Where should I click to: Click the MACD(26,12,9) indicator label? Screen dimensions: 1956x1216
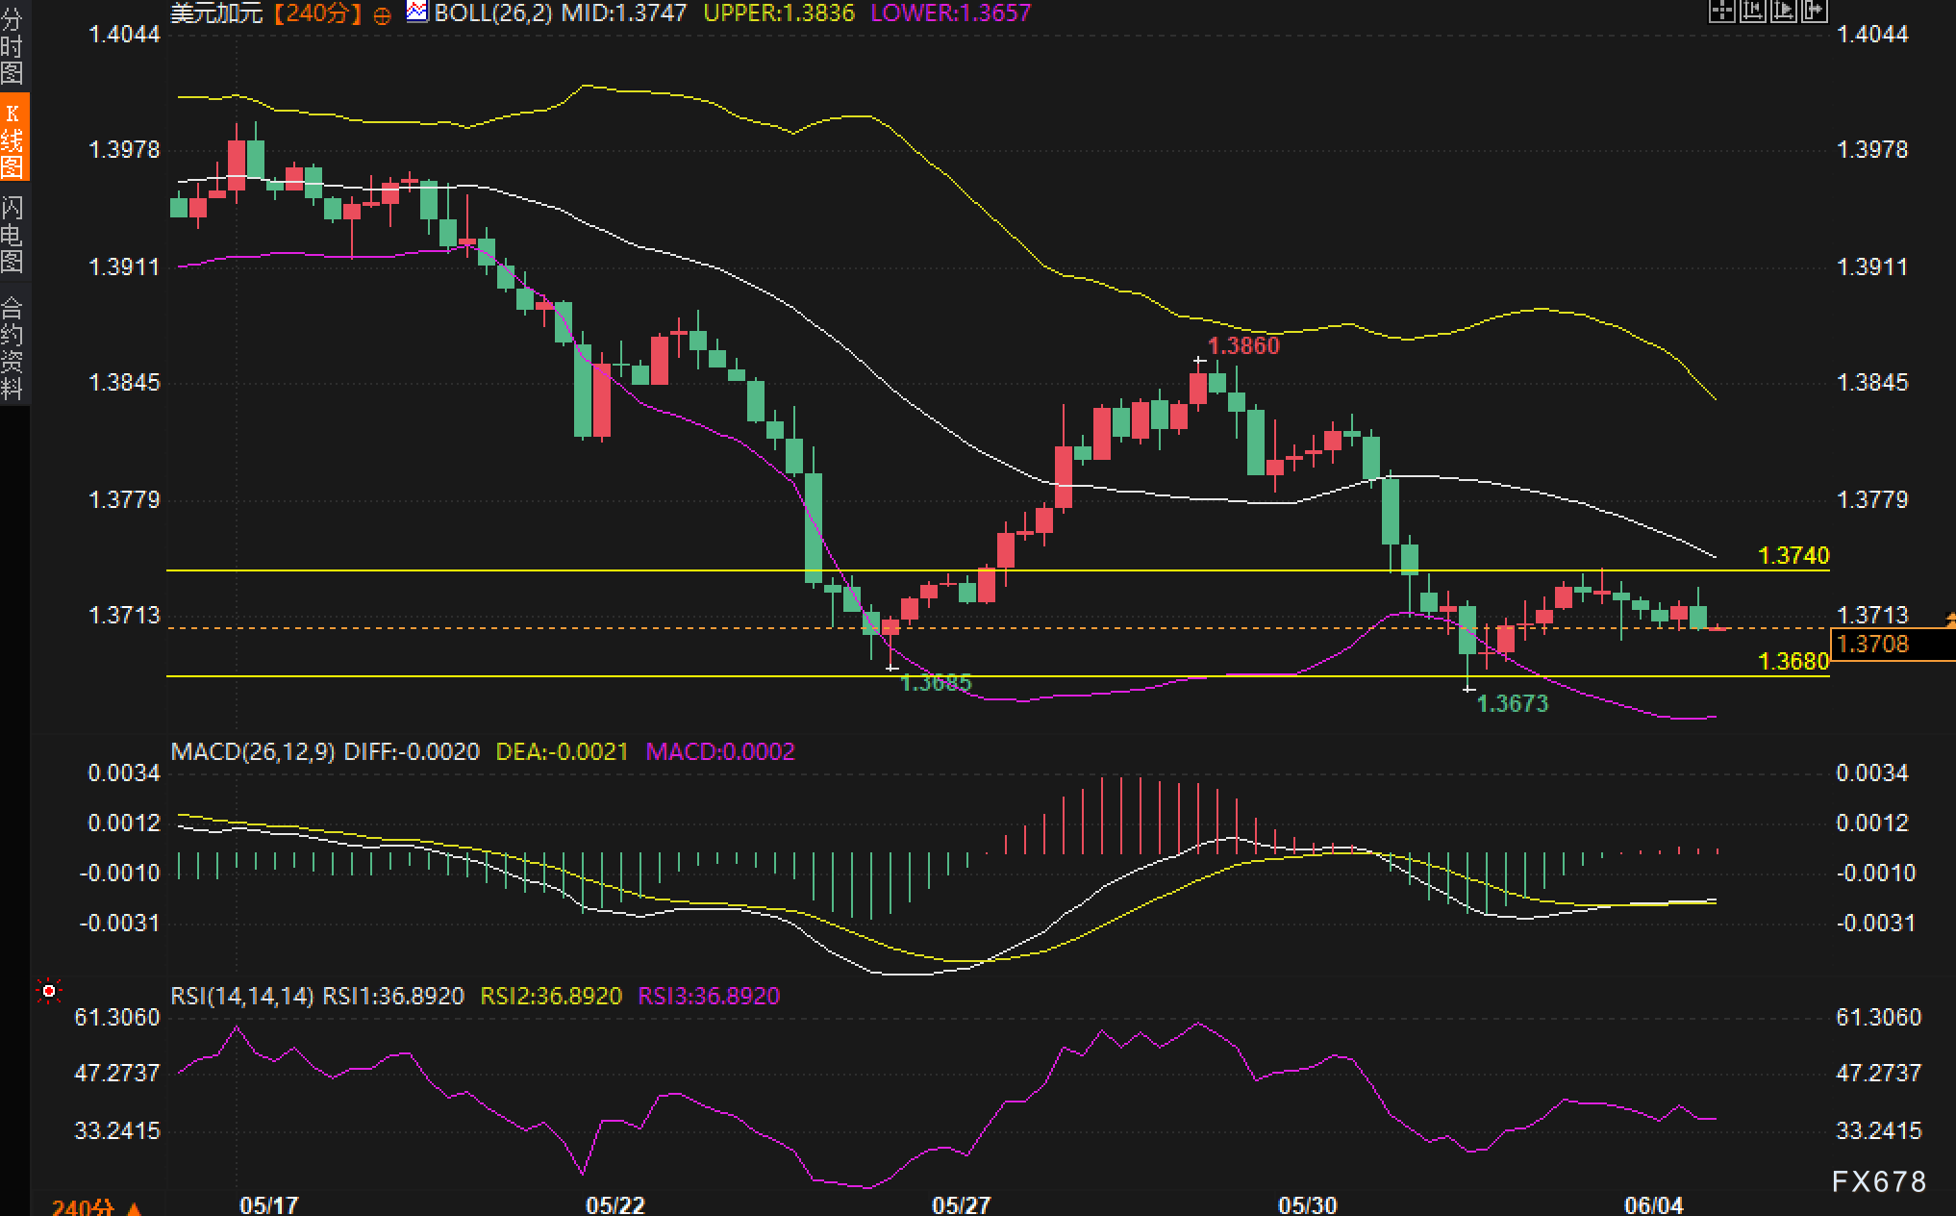[252, 751]
